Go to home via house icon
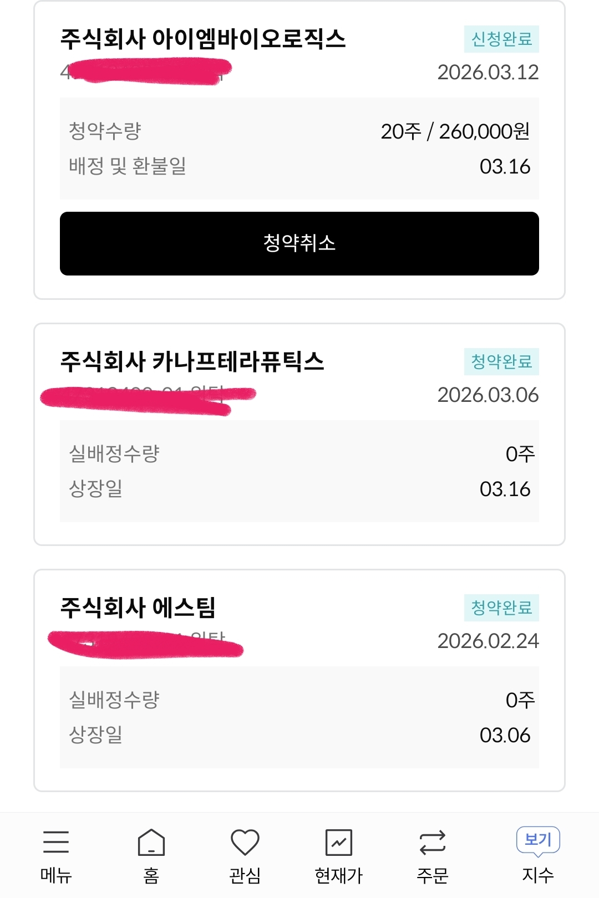This screenshot has width=599, height=898. point(151,842)
